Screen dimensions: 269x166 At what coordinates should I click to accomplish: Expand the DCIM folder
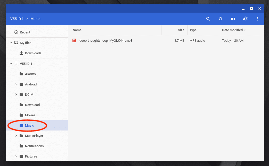coord(16,94)
